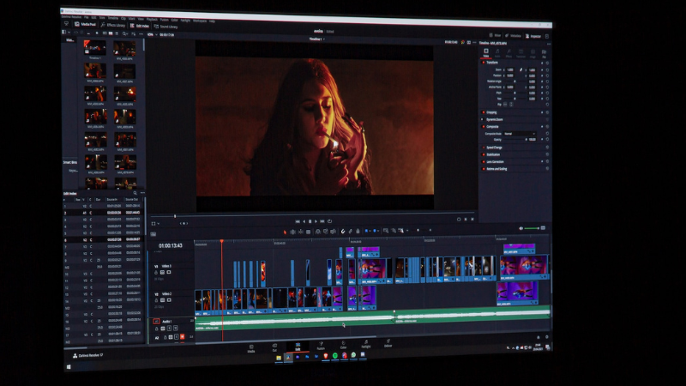Jump to the first frame in the viewer

(x=298, y=222)
